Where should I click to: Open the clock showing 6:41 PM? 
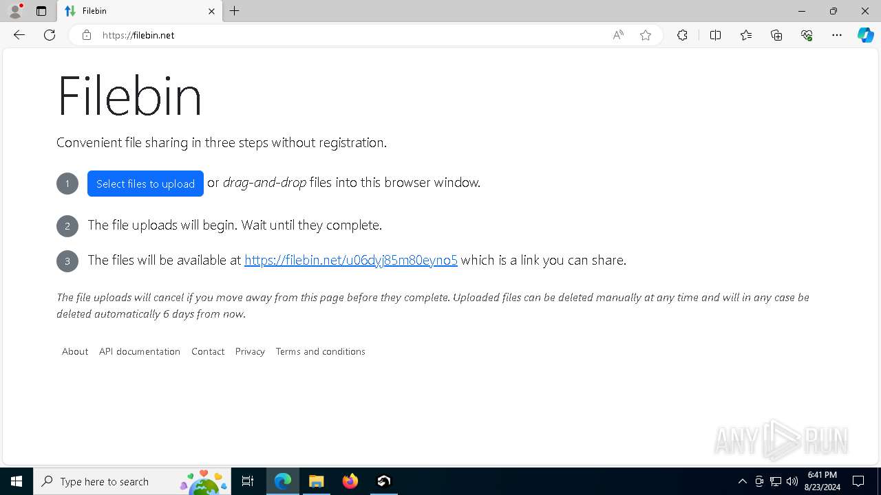tap(822, 481)
